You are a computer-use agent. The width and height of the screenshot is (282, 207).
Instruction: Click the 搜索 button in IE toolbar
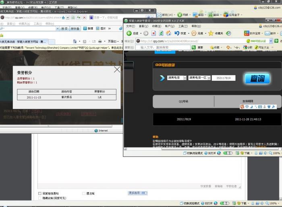pyautogui.click(x=64, y=29)
